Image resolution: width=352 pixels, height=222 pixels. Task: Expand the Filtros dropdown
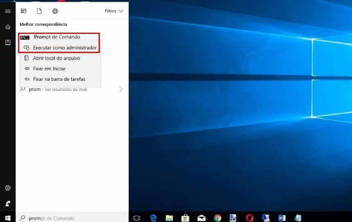click(x=114, y=11)
